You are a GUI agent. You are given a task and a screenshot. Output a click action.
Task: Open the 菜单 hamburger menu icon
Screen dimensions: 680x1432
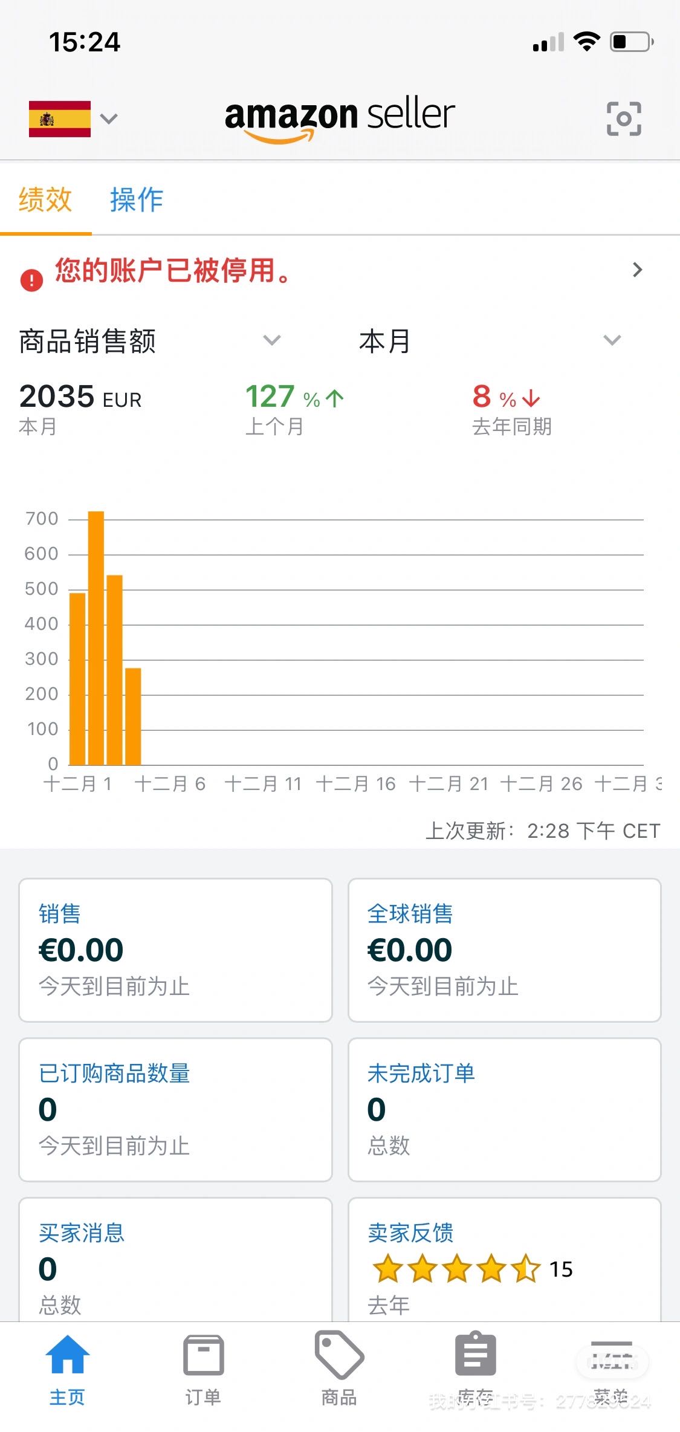(x=611, y=1356)
